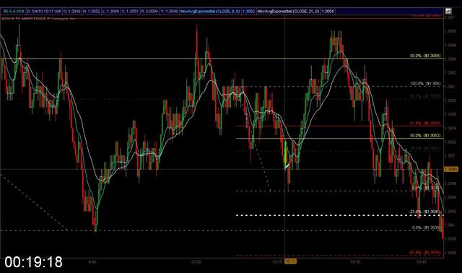Click the 1.3042 tick on price axis
The width and height of the screenshot is (462, 273).
pos(450,211)
